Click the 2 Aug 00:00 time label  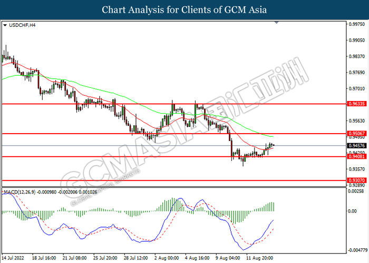click(x=167, y=258)
